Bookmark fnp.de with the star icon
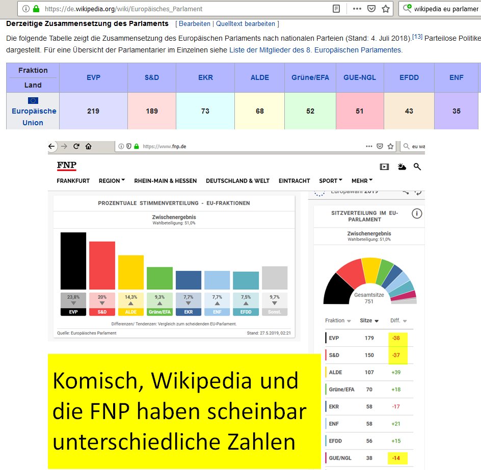The height and width of the screenshot is (470, 481). [390, 146]
